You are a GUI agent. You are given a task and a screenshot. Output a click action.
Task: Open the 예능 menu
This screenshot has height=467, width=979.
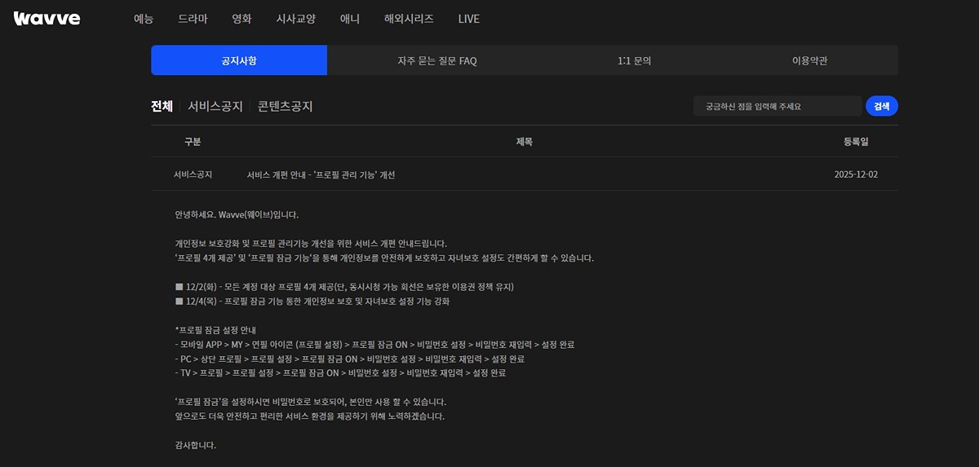click(x=144, y=18)
